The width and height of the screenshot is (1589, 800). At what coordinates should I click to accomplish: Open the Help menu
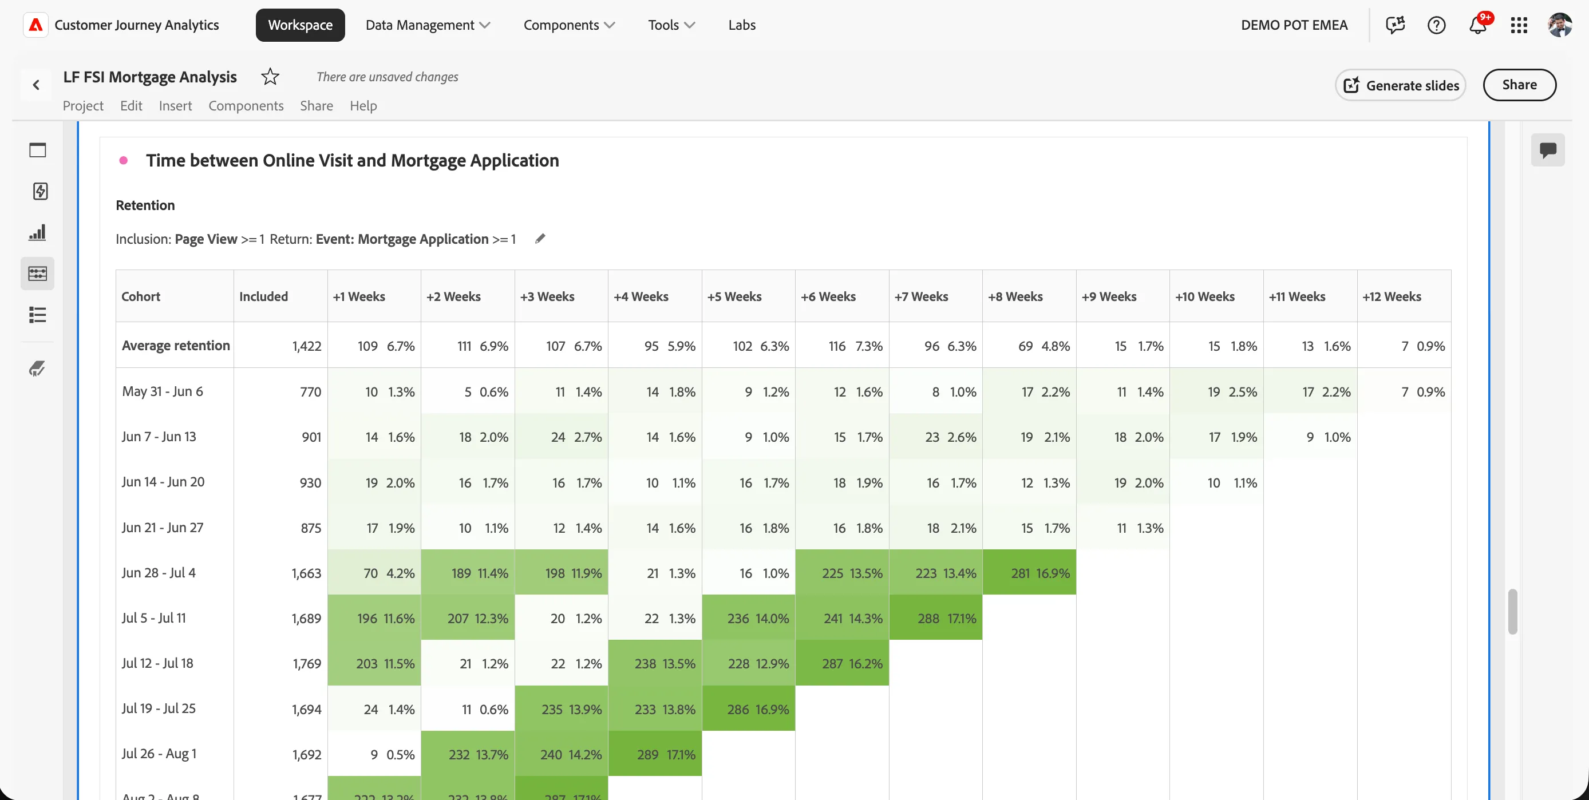coord(363,105)
